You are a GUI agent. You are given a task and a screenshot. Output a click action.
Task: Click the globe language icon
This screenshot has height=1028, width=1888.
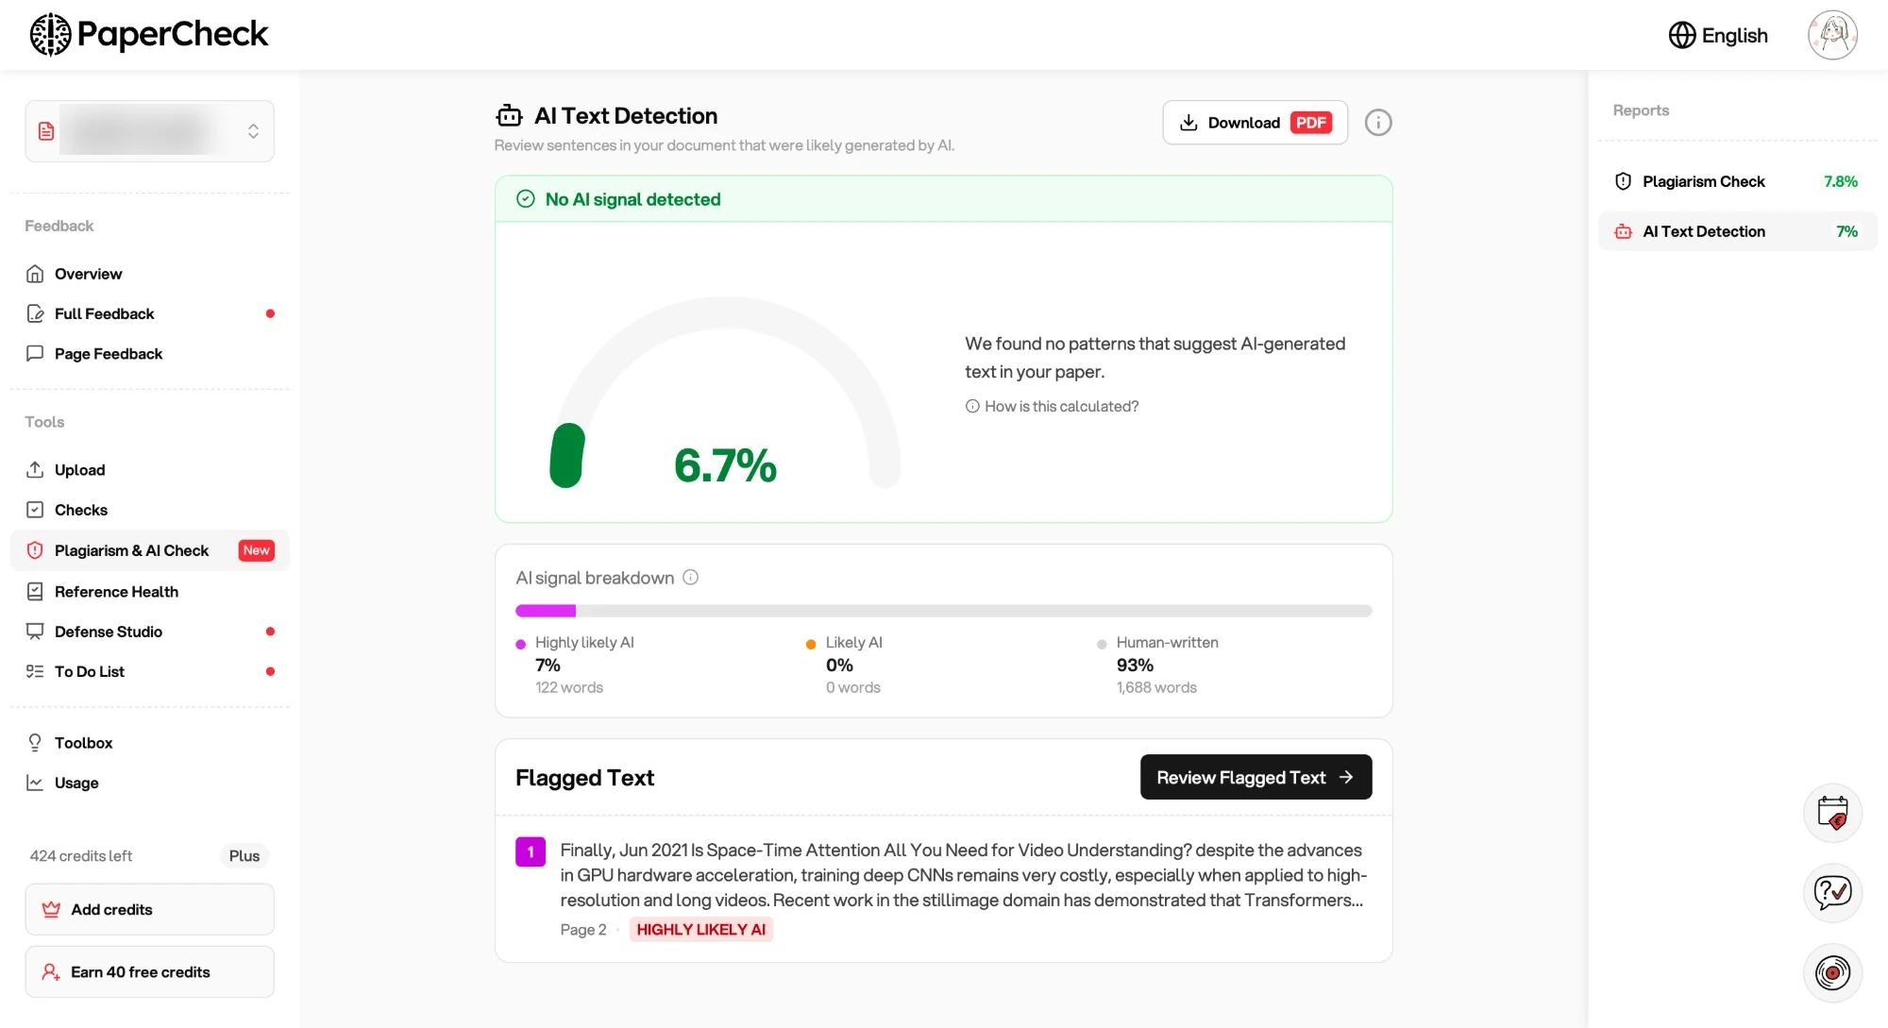pos(1682,35)
